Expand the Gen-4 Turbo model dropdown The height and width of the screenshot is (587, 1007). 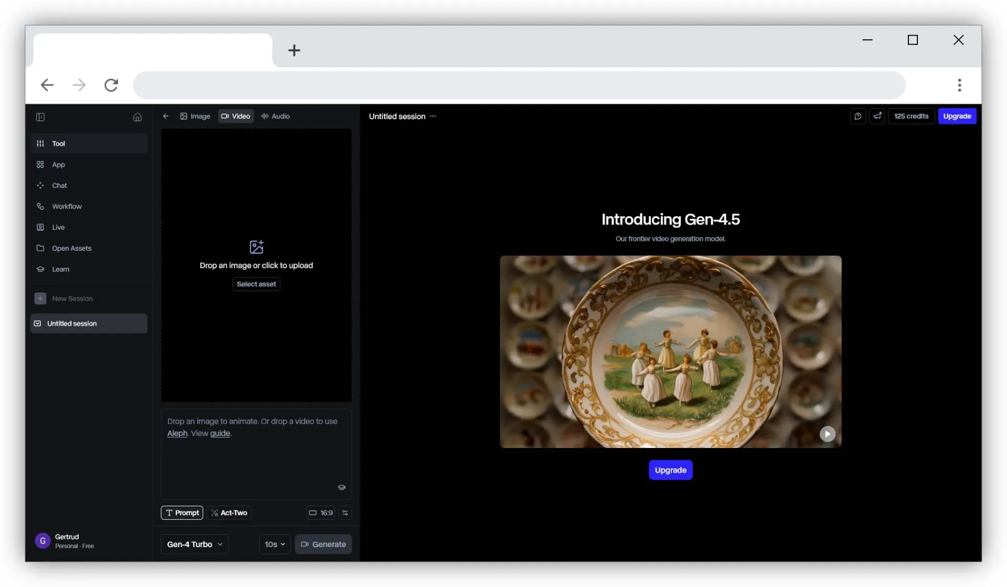pyautogui.click(x=195, y=545)
